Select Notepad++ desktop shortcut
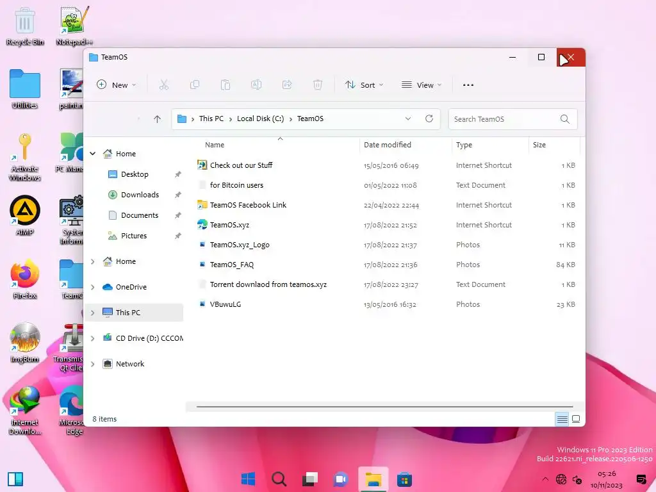The image size is (656, 492). click(74, 26)
